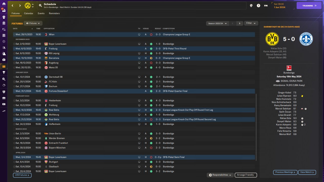Screen dimensions: 324x182
Task: Open the briefcase icon in sidebar
Action: click(x=4, y=98)
